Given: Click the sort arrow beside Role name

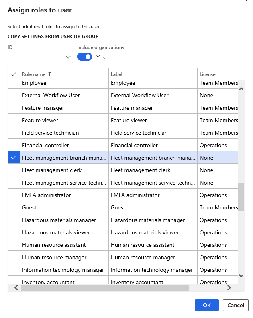Looking at the screenshot, I should tap(49, 74).
